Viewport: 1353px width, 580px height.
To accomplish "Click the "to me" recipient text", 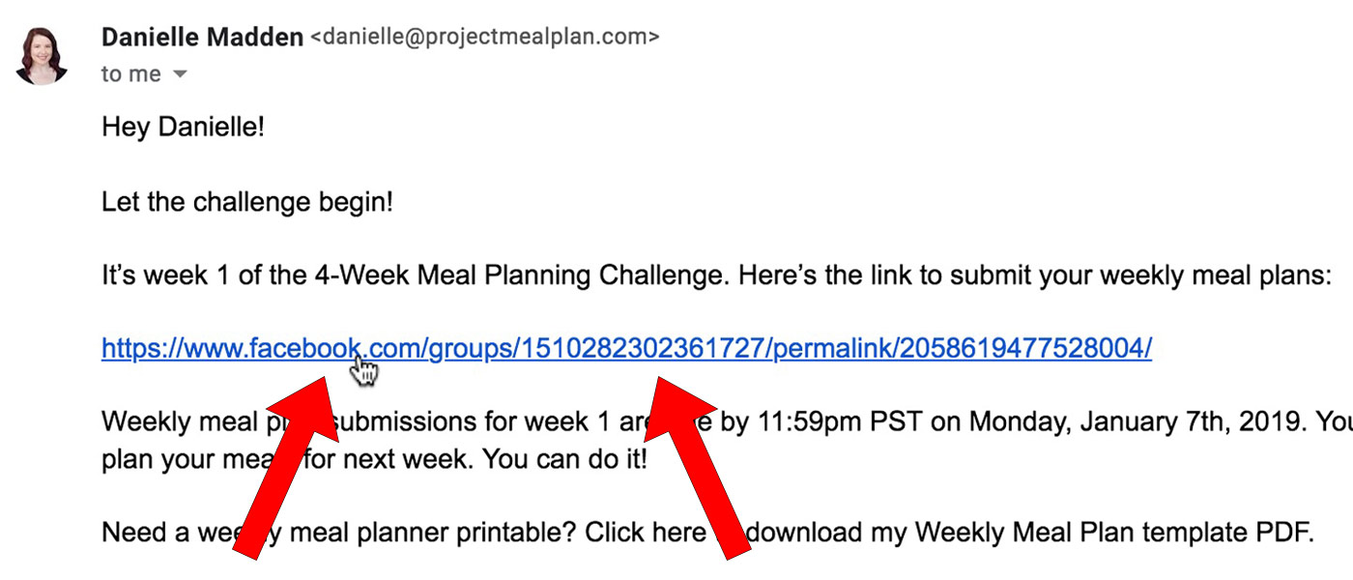I will 130,74.
